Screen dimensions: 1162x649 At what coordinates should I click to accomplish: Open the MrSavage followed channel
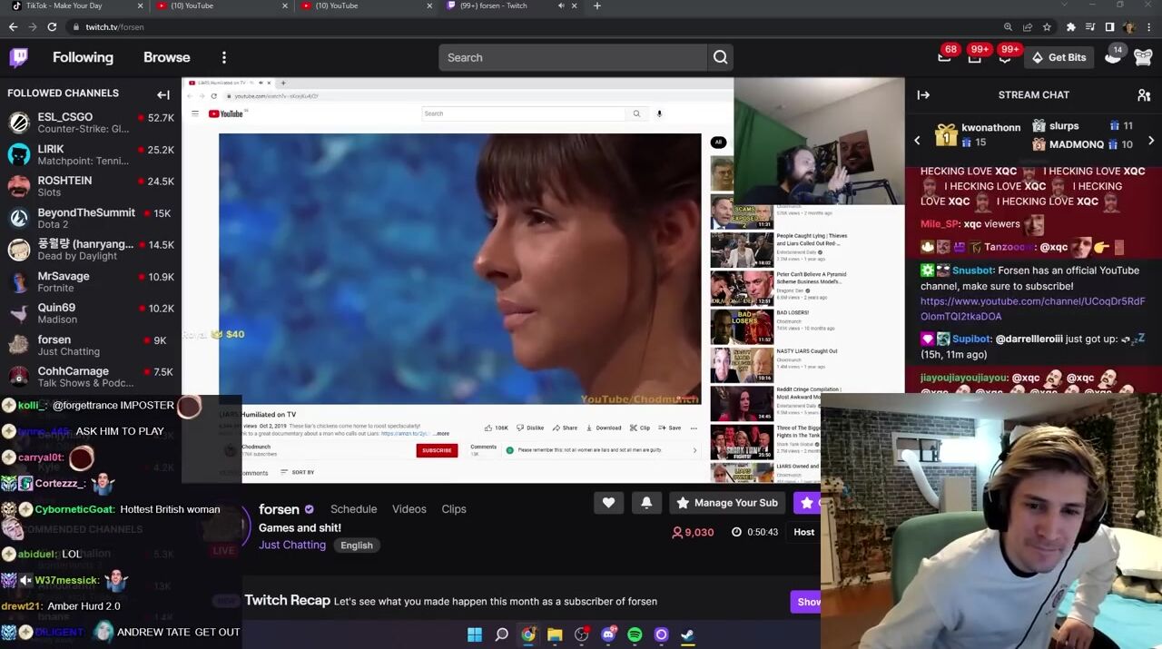(x=91, y=281)
